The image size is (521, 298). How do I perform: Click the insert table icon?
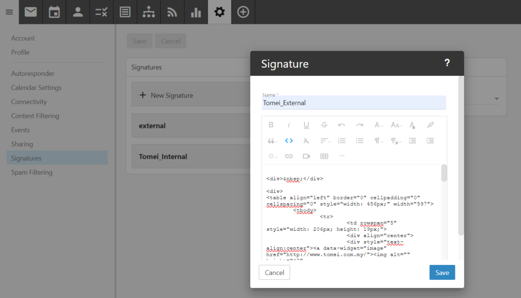pos(324,156)
